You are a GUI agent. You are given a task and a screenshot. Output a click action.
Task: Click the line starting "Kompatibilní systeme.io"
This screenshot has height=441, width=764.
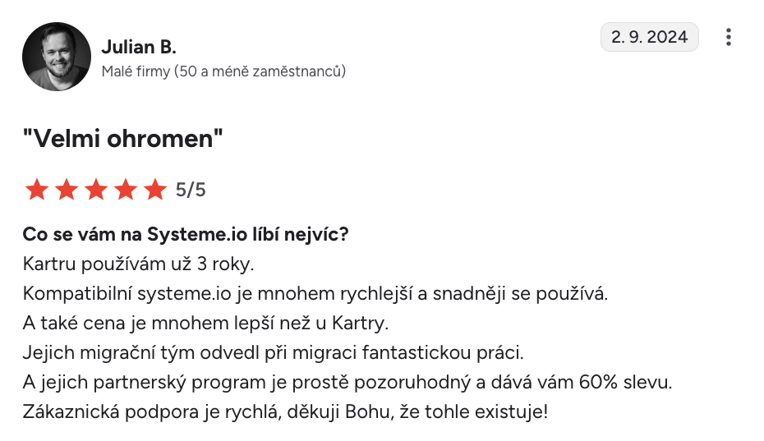[315, 293]
